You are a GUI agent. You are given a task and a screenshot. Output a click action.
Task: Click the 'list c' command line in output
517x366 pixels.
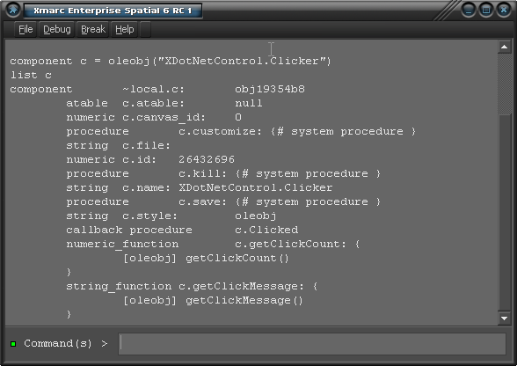click(x=31, y=76)
